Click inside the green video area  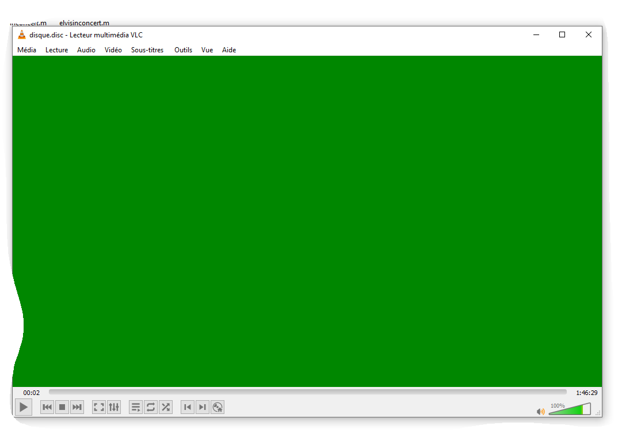click(x=307, y=221)
